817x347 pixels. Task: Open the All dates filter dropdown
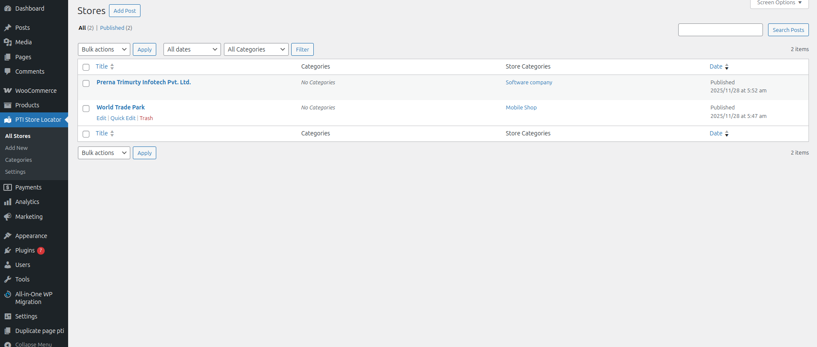(x=192, y=49)
